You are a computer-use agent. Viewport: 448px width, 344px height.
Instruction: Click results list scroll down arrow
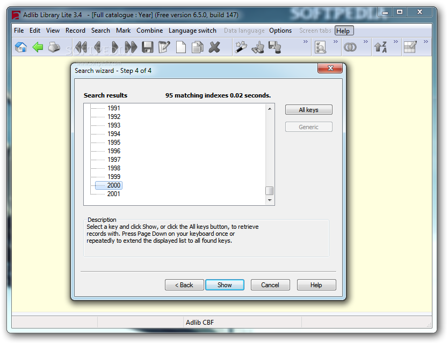(x=270, y=200)
